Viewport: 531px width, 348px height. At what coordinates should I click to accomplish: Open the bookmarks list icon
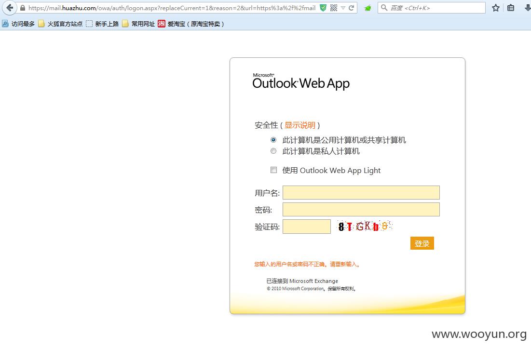511,8
